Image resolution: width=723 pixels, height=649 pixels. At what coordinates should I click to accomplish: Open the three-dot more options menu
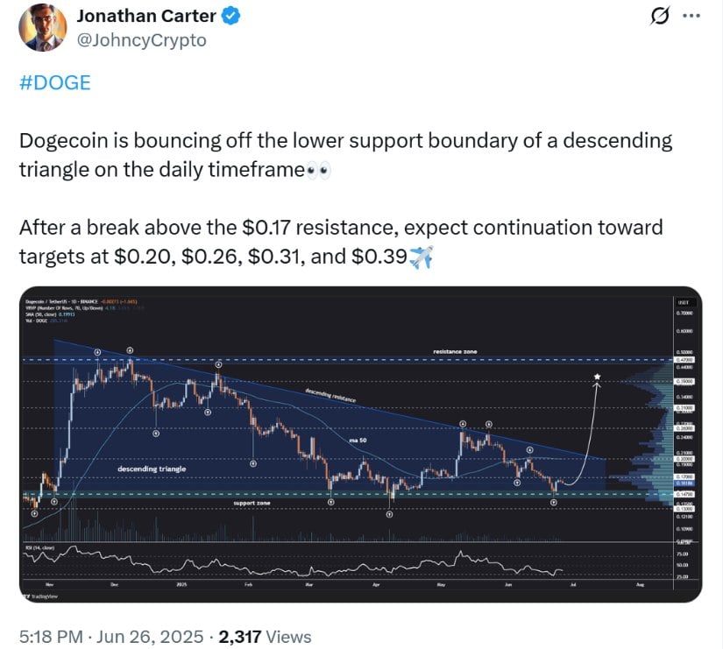pos(691,16)
